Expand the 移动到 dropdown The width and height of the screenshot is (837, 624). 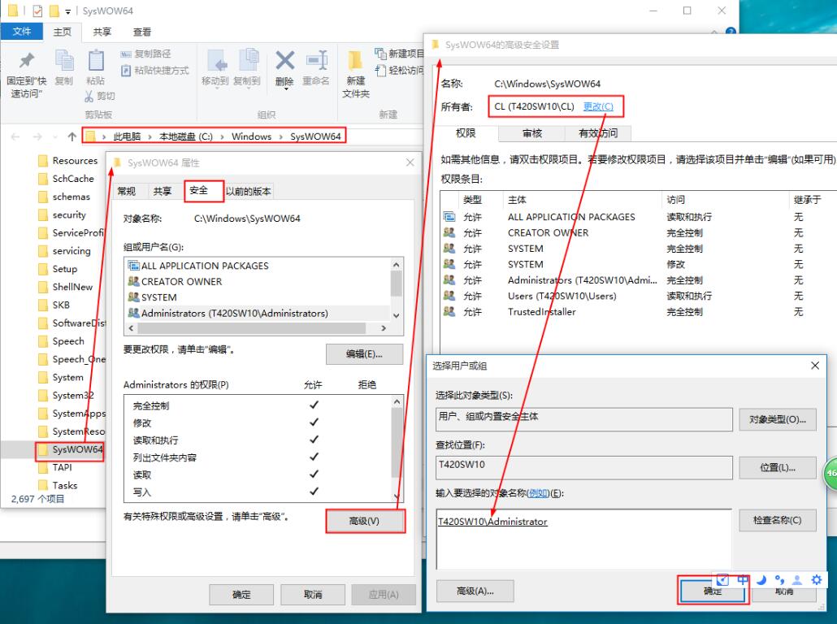[x=219, y=86]
